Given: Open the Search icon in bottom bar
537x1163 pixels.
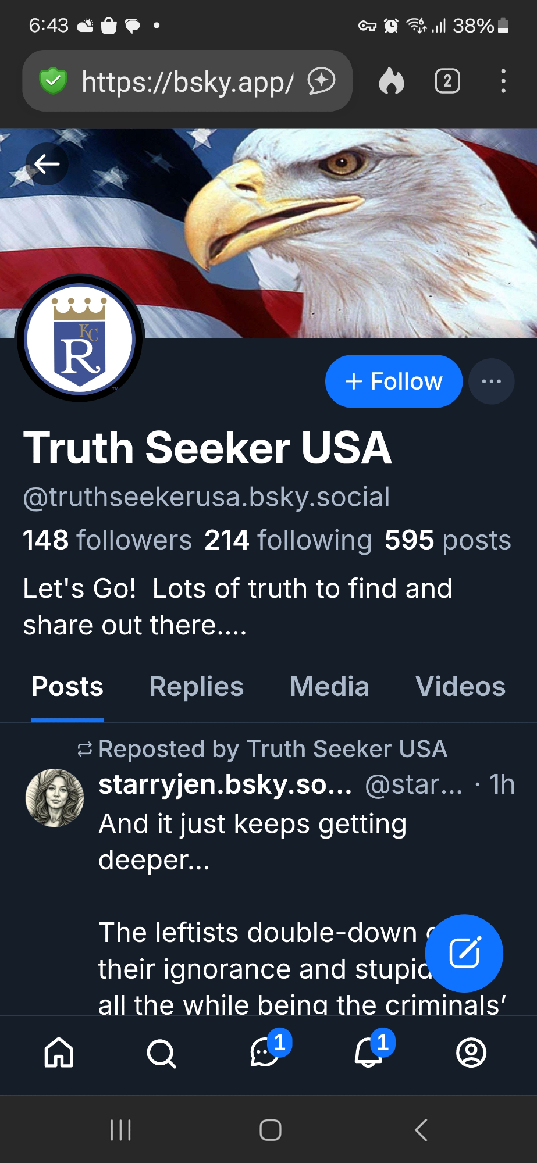Looking at the screenshot, I should pyautogui.click(x=161, y=1053).
